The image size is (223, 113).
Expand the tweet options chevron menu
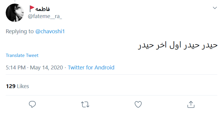pyautogui.click(x=215, y=8)
